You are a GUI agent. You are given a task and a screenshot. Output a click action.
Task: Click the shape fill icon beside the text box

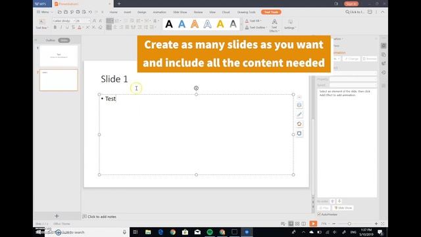coord(299,124)
